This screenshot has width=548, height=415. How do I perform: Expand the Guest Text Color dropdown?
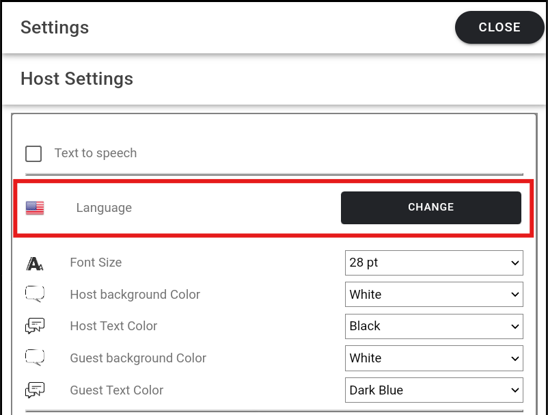434,390
